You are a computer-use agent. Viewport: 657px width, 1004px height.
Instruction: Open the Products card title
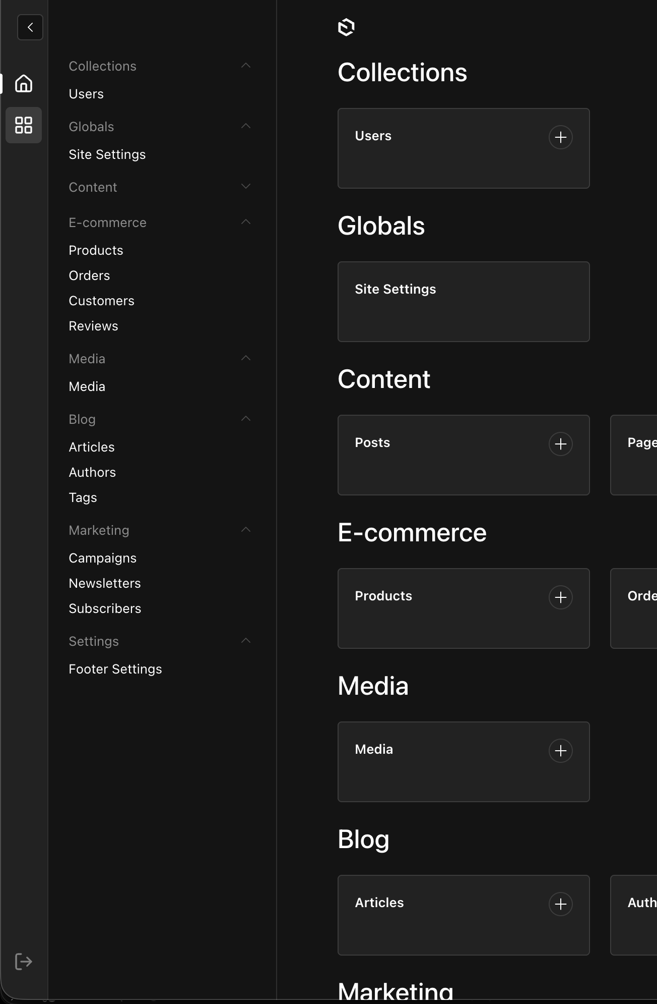[x=383, y=596]
